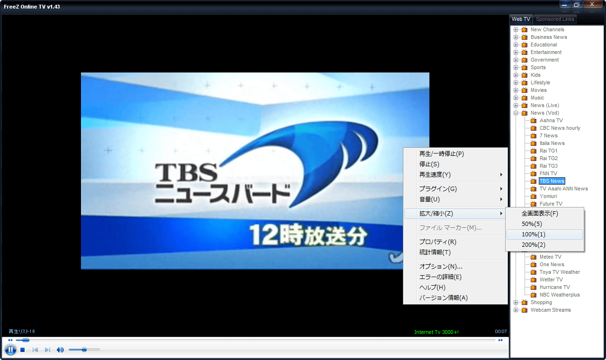Click the CBC News hourly channel icon
This screenshot has height=360, width=606.
coord(534,128)
